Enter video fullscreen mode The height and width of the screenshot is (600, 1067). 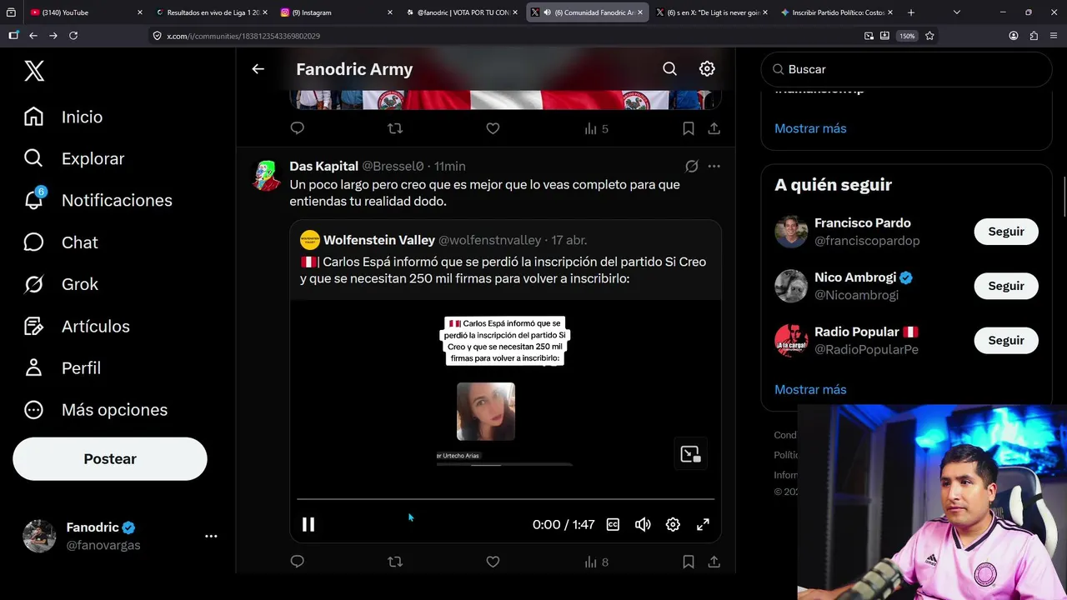703,524
